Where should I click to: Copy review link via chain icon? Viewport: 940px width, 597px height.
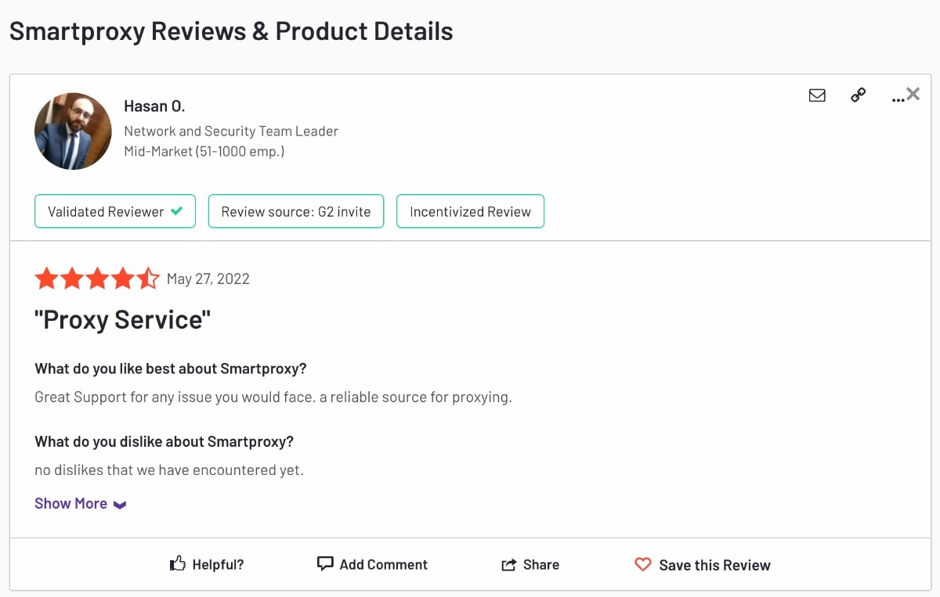[x=859, y=95]
